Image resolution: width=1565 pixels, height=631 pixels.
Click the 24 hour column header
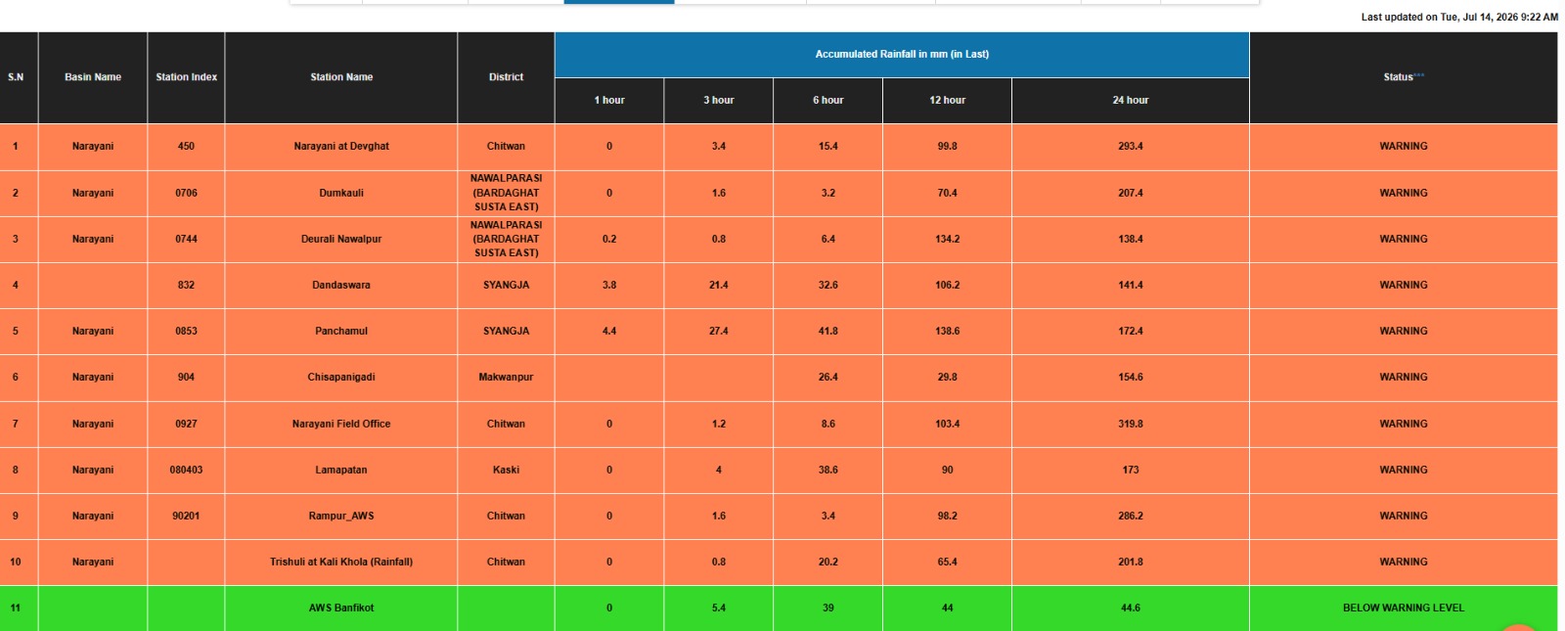click(1131, 101)
